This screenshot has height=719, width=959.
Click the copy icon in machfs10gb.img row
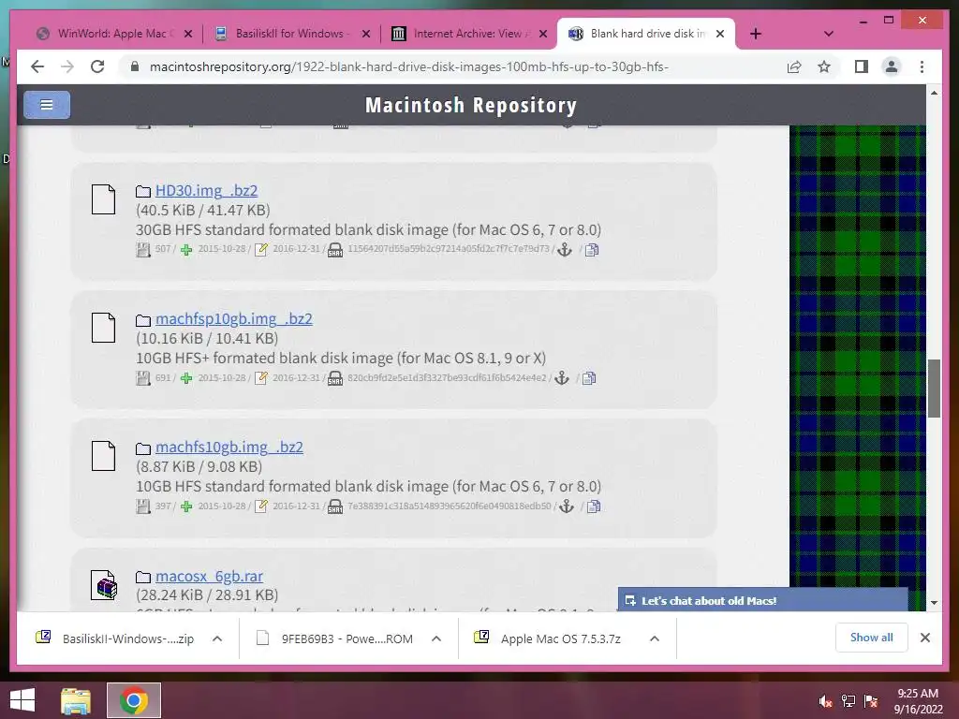pos(594,506)
